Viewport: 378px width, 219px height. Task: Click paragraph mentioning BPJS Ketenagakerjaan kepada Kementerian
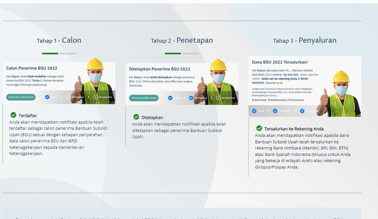click(58, 138)
